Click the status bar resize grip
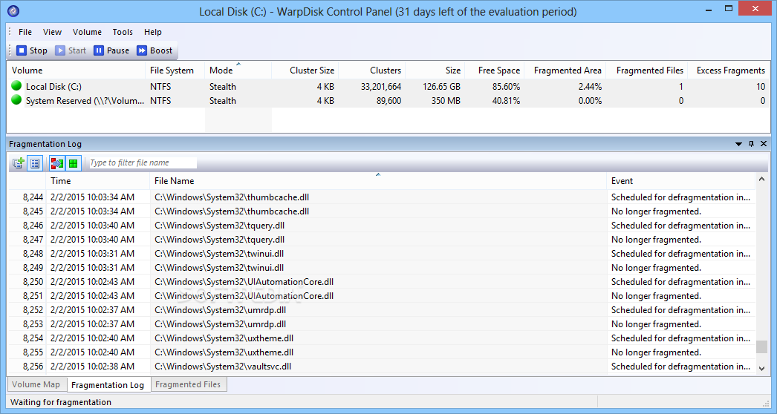The width and height of the screenshot is (777, 414). pyautogui.click(x=766, y=404)
